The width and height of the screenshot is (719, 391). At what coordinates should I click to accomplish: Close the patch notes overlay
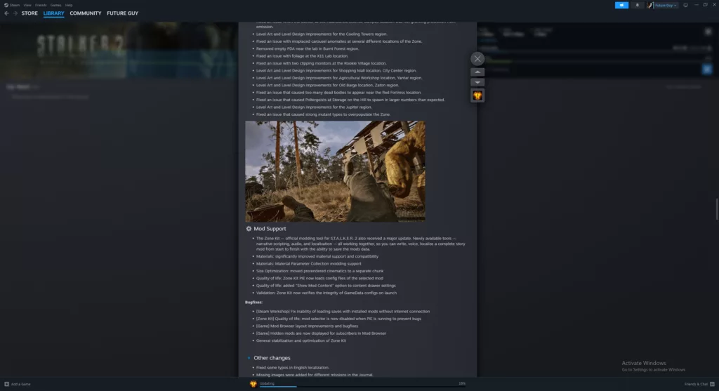pyautogui.click(x=477, y=59)
